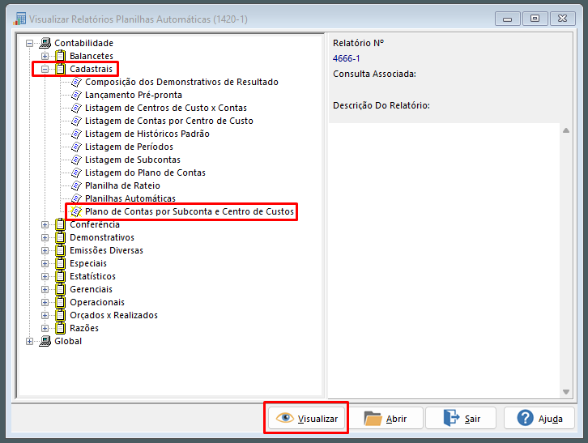Screen dimensions: 588x443
Task: Click the Emissões Diversas clipboard icon
Action: tap(61, 250)
